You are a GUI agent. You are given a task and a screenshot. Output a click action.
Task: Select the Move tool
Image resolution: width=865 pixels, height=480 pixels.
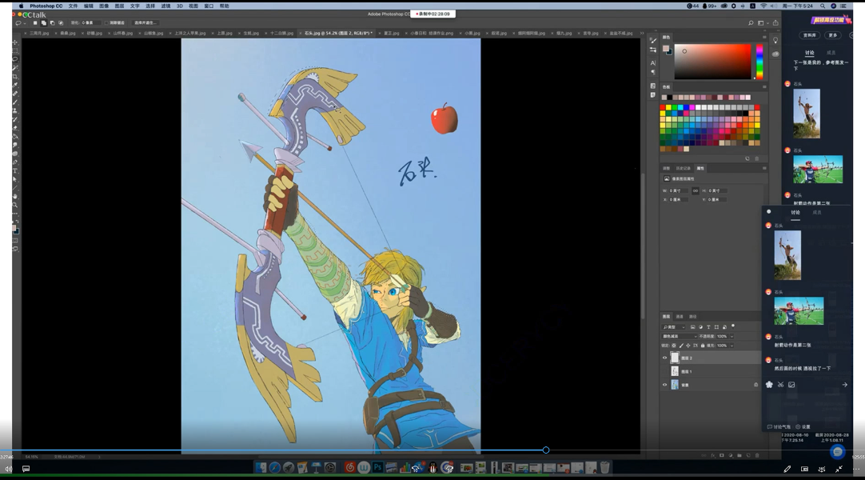15,42
